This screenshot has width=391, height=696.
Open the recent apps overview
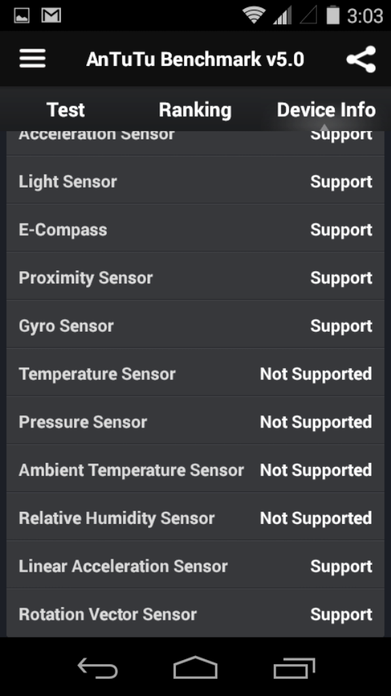tap(294, 667)
